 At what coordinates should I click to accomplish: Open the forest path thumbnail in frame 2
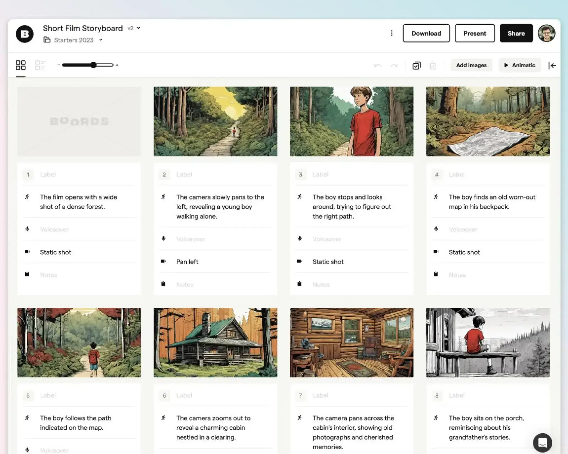pos(215,121)
